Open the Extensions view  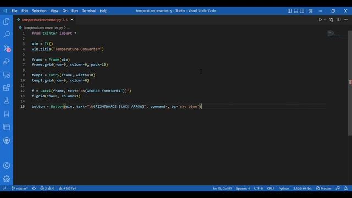7,87
